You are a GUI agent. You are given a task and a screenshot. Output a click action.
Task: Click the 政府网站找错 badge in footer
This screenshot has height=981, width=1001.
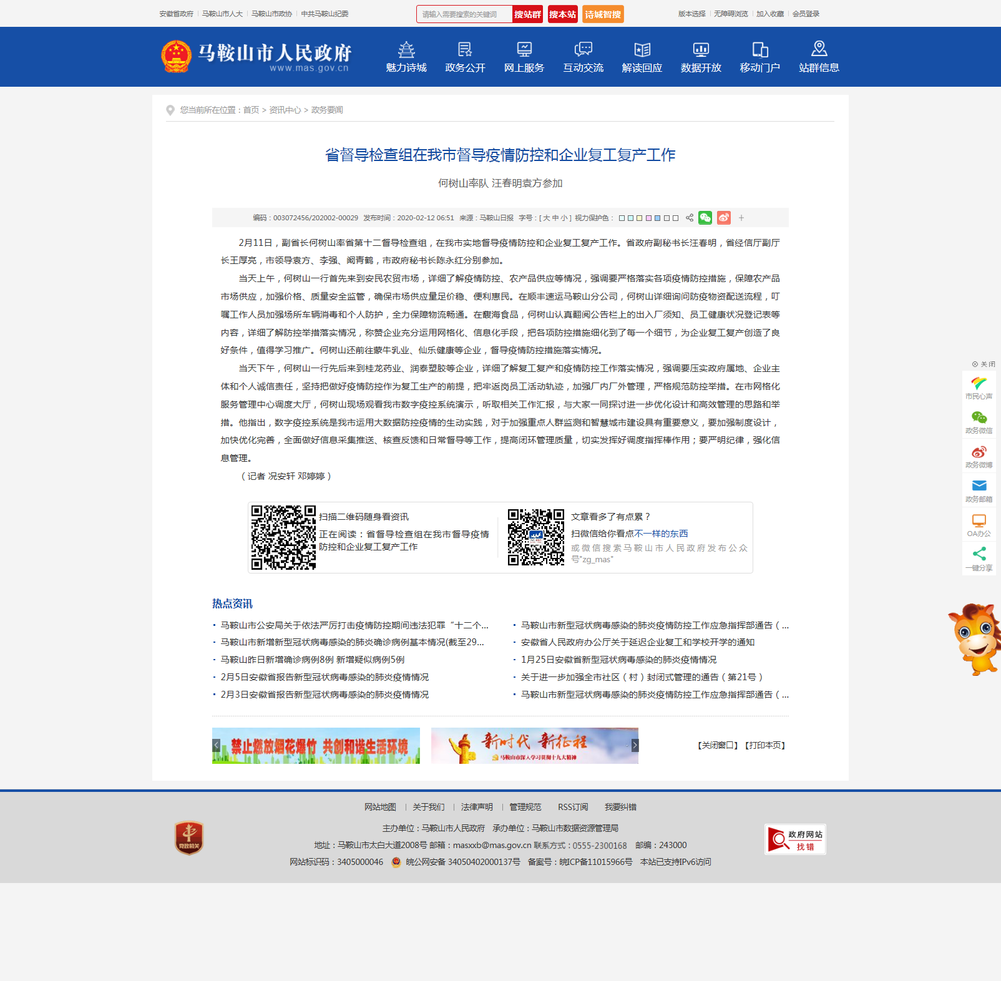click(795, 839)
